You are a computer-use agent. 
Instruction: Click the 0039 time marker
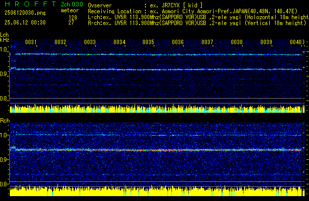point(266,42)
